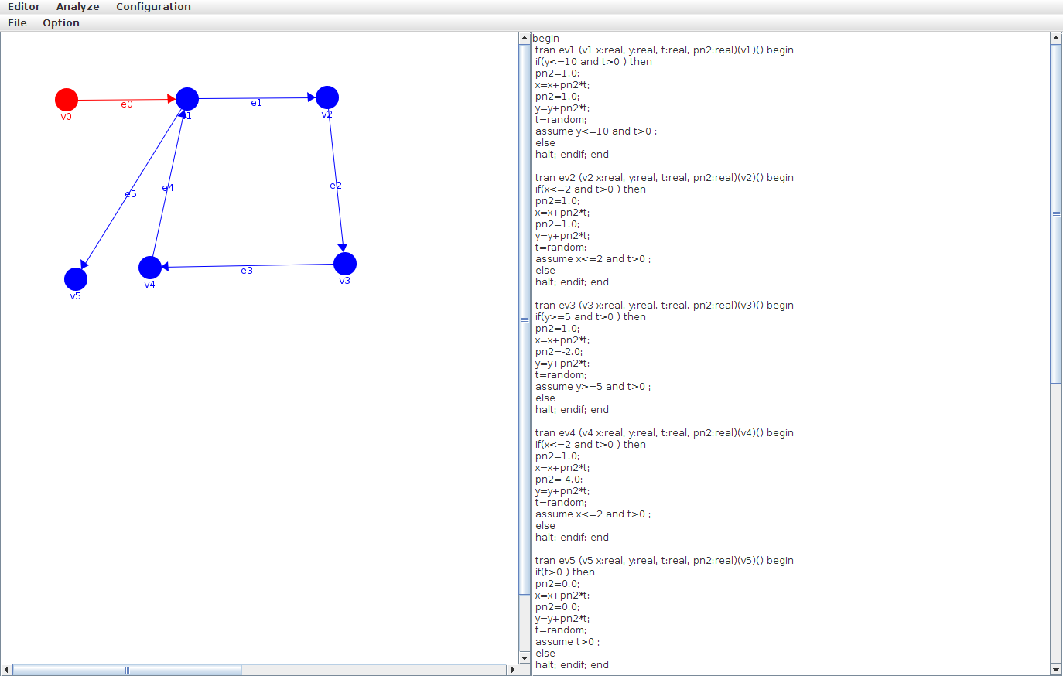Click the 'if(y>=5 and t>0 ) then' line

[x=590, y=317]
